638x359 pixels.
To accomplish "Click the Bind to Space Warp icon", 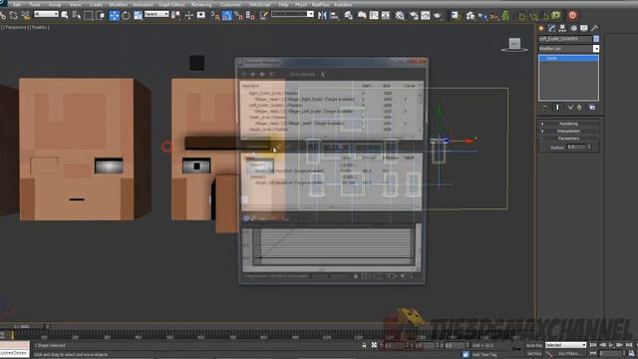I will click(x=26, y=16).
